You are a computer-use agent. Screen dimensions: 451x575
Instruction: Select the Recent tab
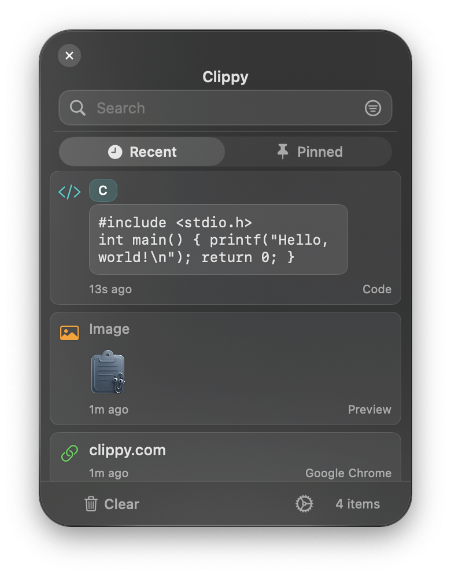[x=141, y=152]
